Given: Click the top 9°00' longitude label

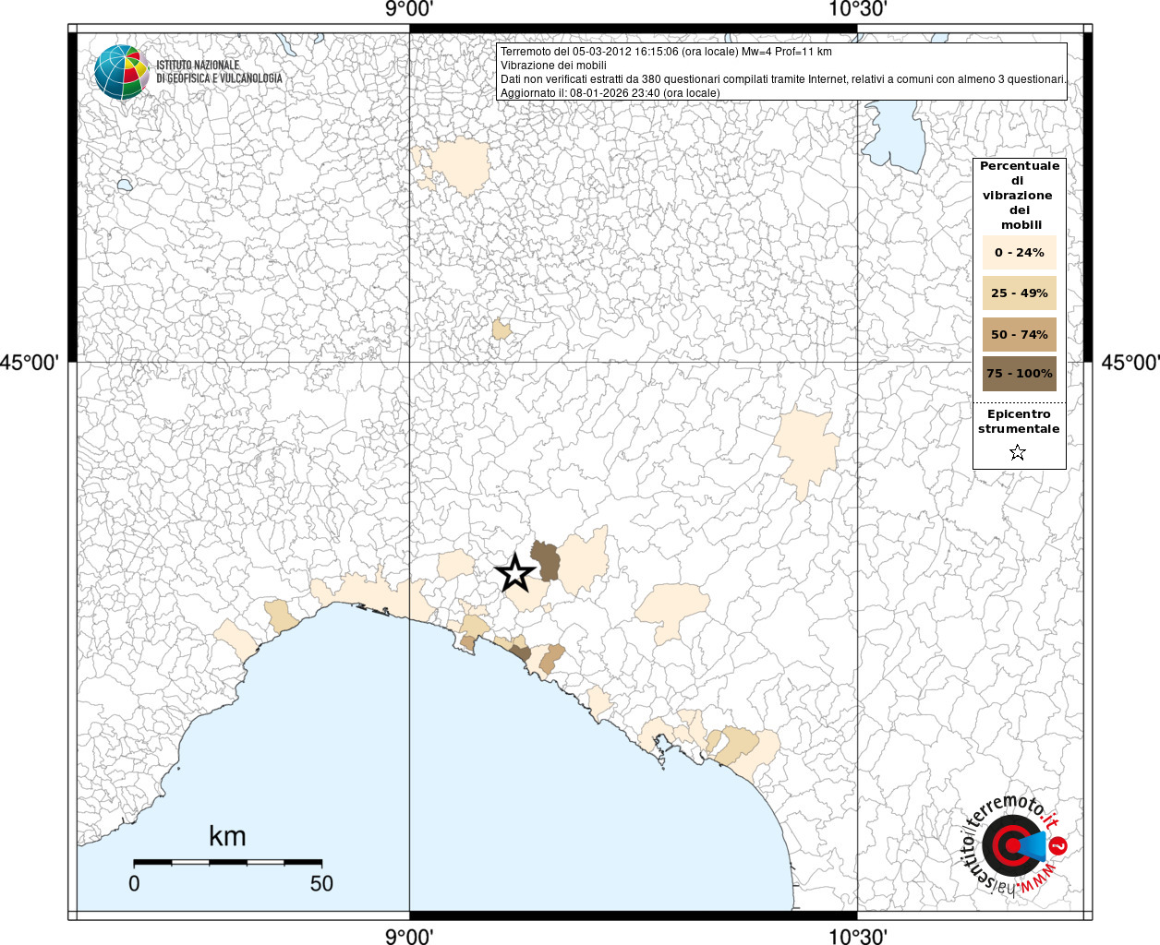Looking at the screenshot, I should [409, 10].
